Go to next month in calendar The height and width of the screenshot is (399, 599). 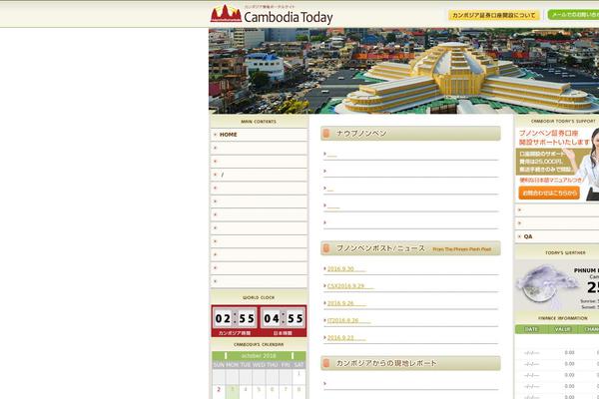click(x=293, y=356)
